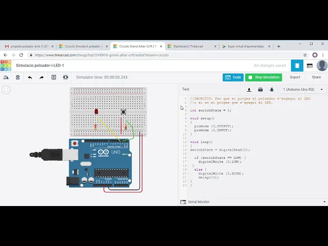Image resolution: width=328 pixels, height=246 pixels.
Task: Go forward in browser
Action: click(13, 55)
